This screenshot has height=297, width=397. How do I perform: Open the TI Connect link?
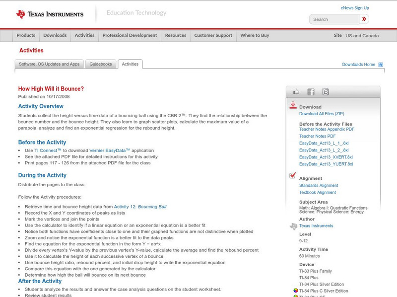[x=48, y=150]
